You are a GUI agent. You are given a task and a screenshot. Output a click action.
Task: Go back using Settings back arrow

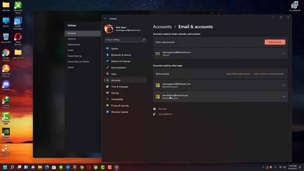(x=105, y=19)
